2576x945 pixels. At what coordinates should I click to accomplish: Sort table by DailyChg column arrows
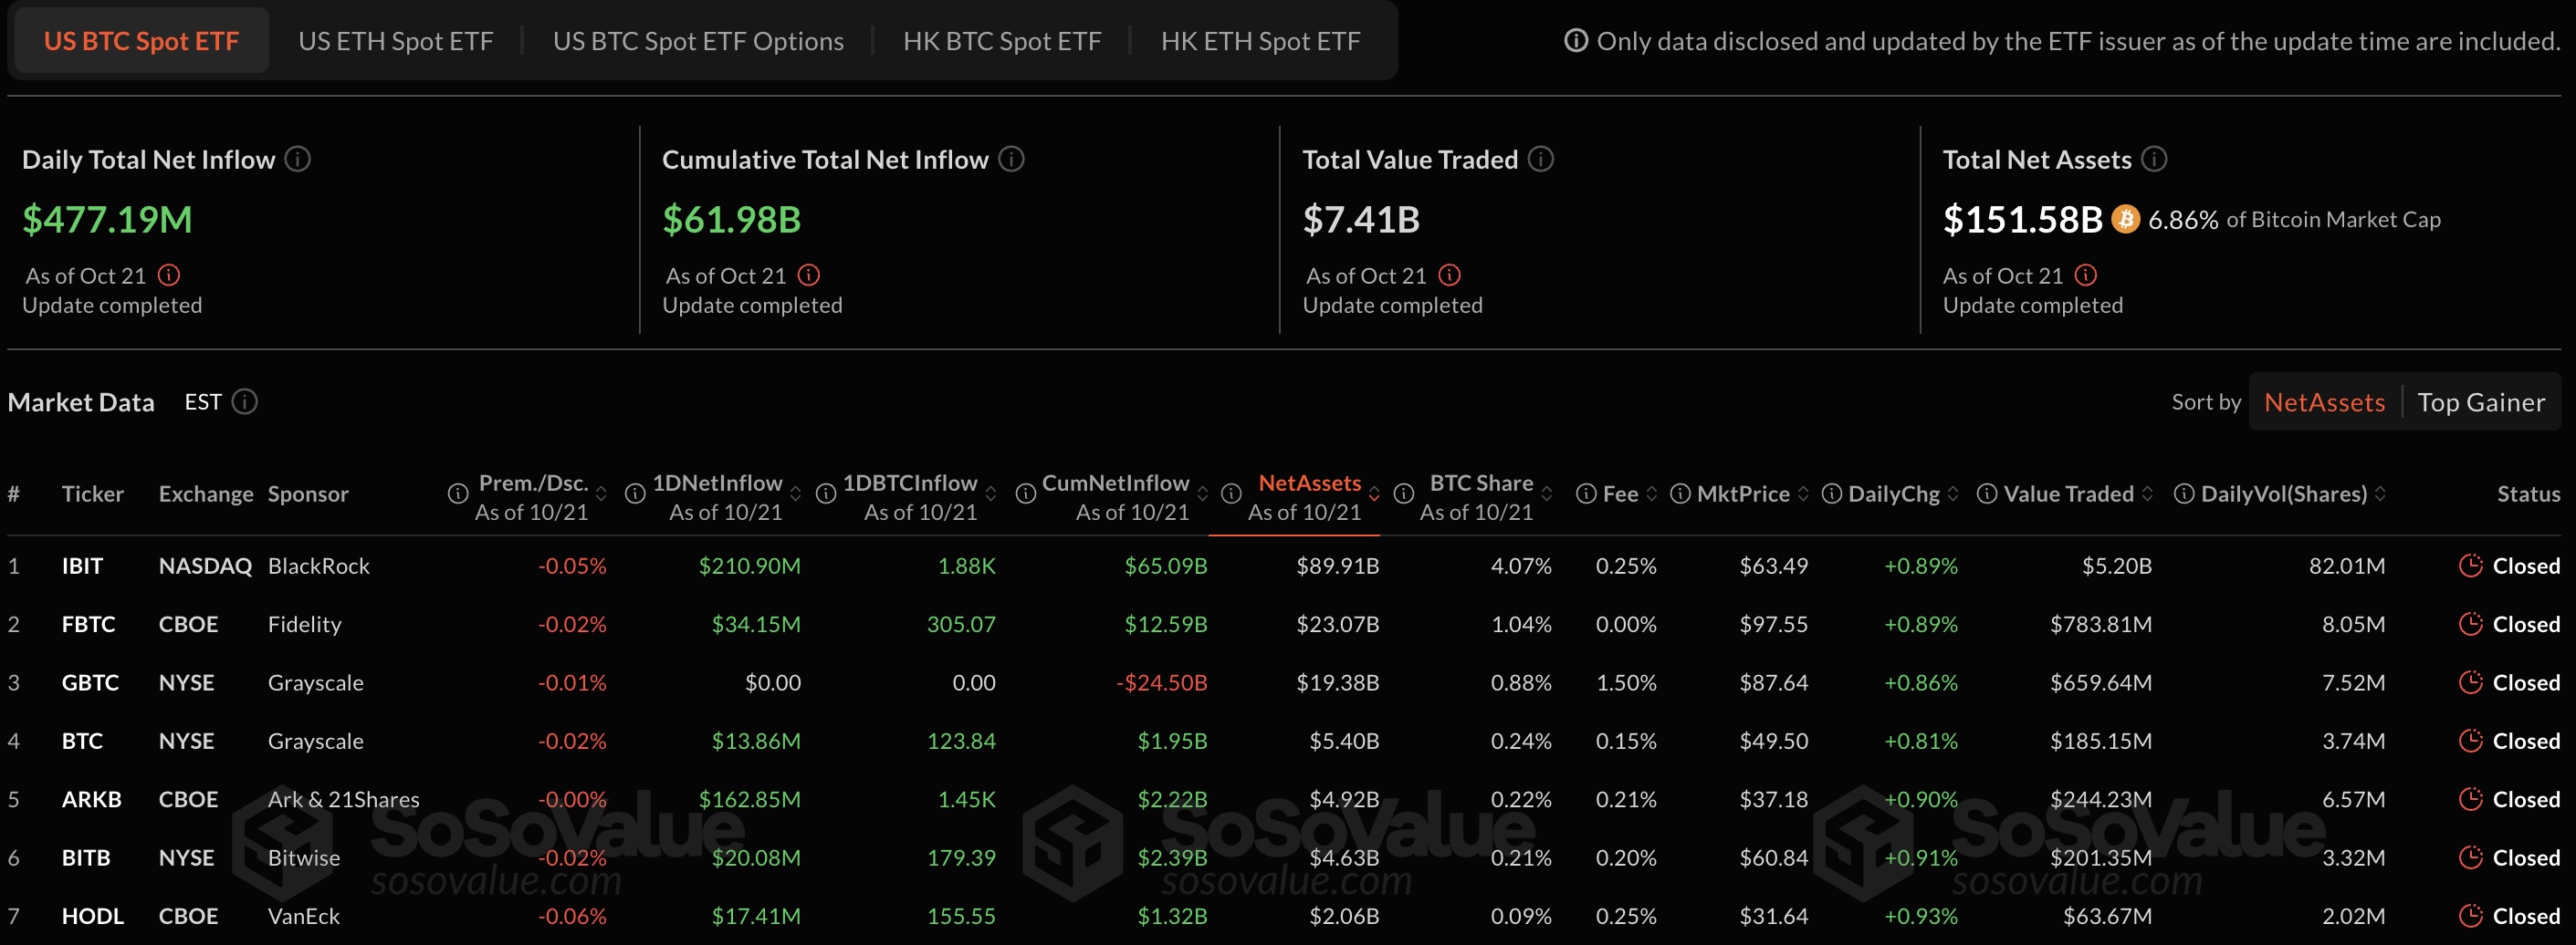[1953, 493]
